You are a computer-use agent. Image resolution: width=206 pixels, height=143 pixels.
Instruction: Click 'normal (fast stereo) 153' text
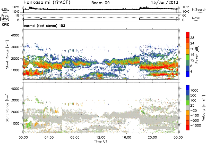(45, 26)
